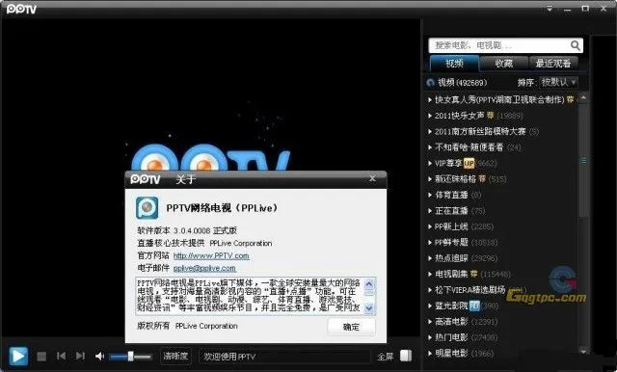Select the 电视剧集 list row

[x=501, y=274]
